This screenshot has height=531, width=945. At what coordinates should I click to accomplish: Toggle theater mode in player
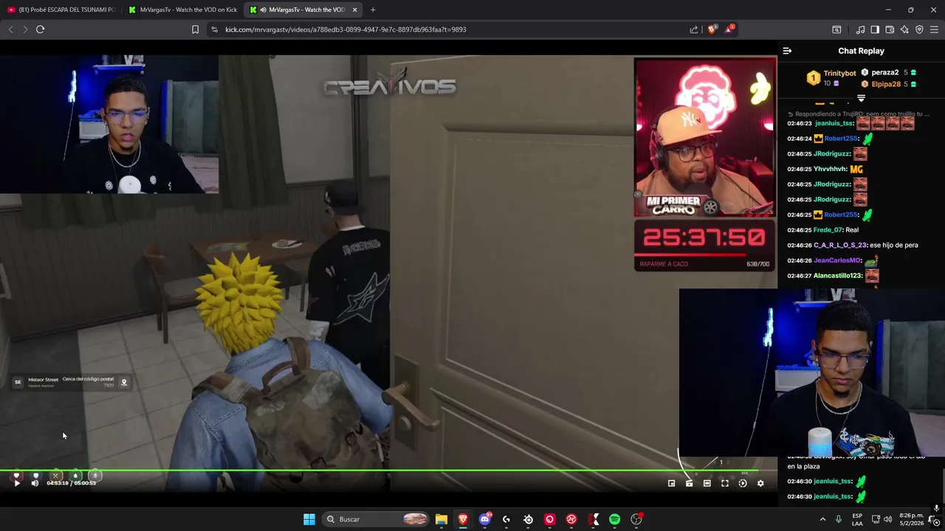point(707,483)
